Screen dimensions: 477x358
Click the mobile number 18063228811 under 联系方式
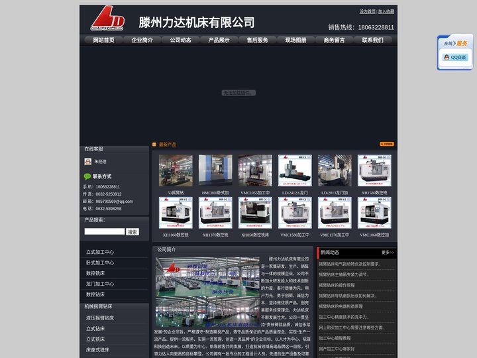tap(108, 187)
